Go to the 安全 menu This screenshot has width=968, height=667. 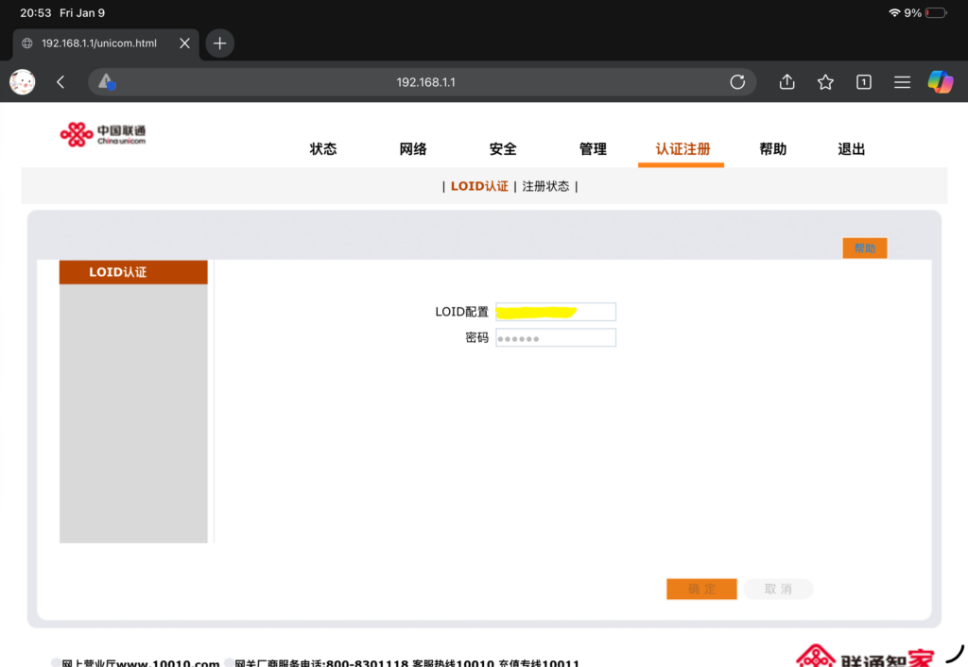503,149
